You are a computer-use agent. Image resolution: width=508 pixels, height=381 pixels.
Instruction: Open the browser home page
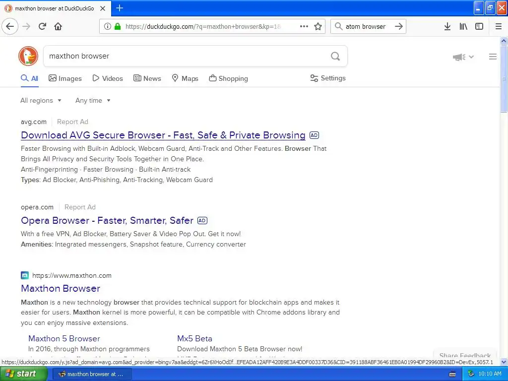click(x=58, y=26)
